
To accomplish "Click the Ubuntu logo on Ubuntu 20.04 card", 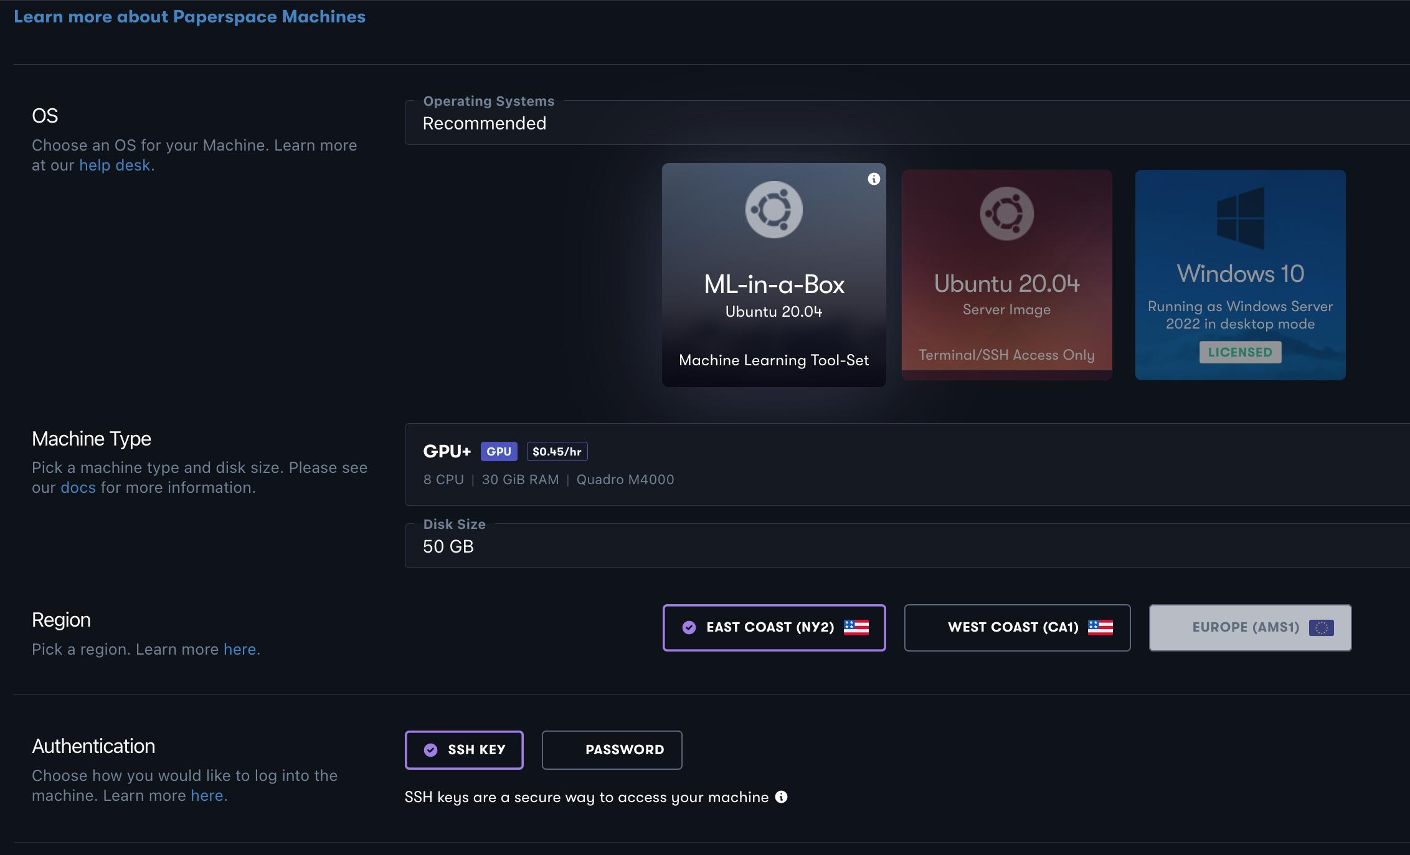I will click(x=1006, y=213).
